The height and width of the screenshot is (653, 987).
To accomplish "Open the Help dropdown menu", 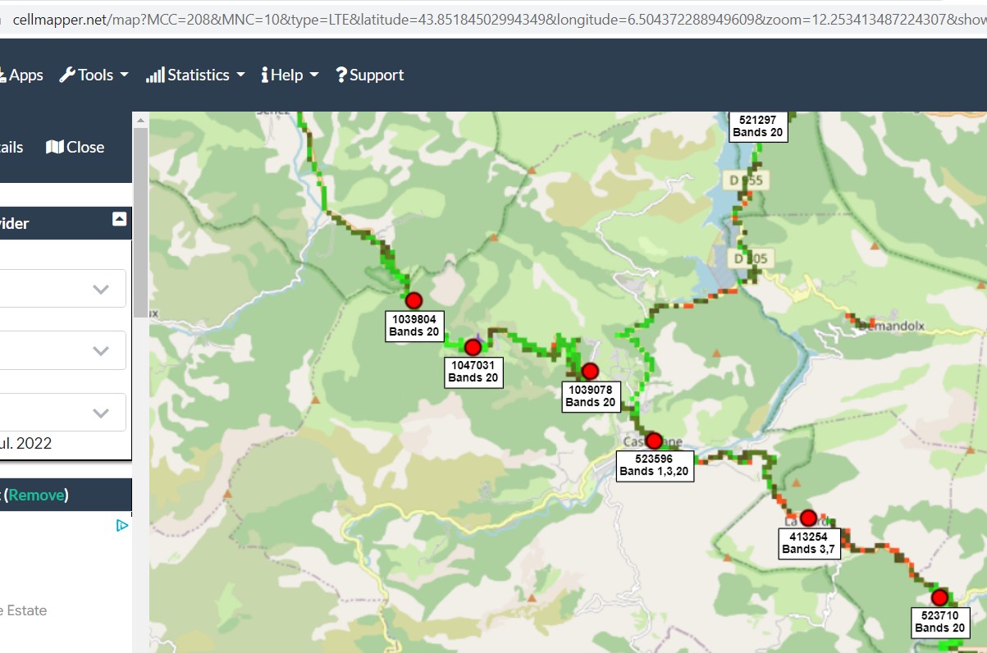I will (290, 75).
